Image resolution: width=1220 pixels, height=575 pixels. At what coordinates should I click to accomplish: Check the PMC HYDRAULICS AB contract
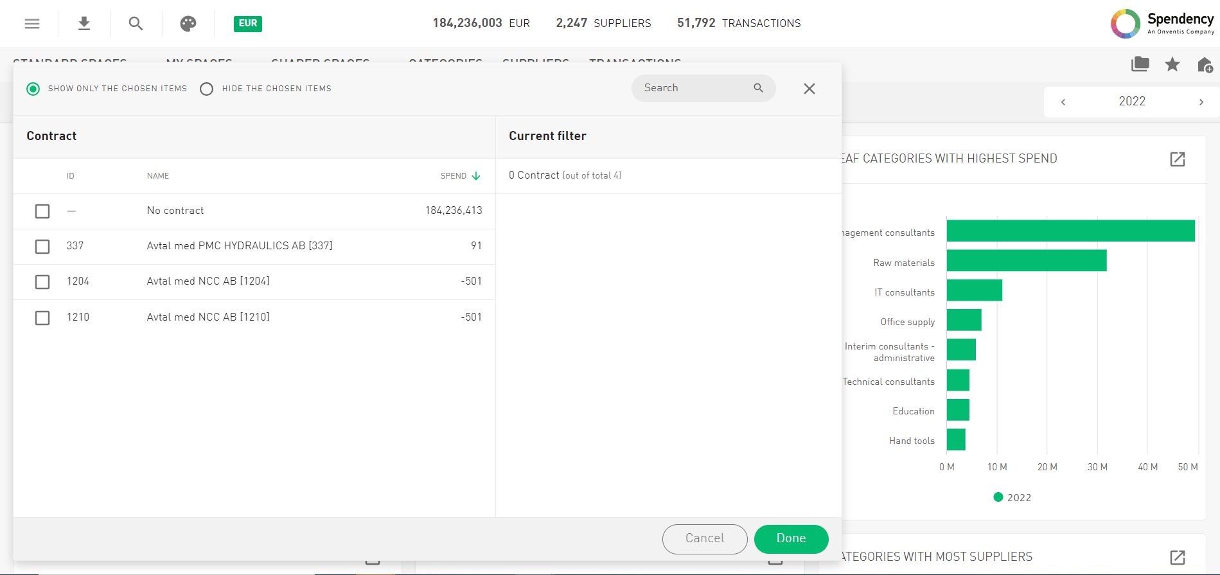tap(42, 247)
